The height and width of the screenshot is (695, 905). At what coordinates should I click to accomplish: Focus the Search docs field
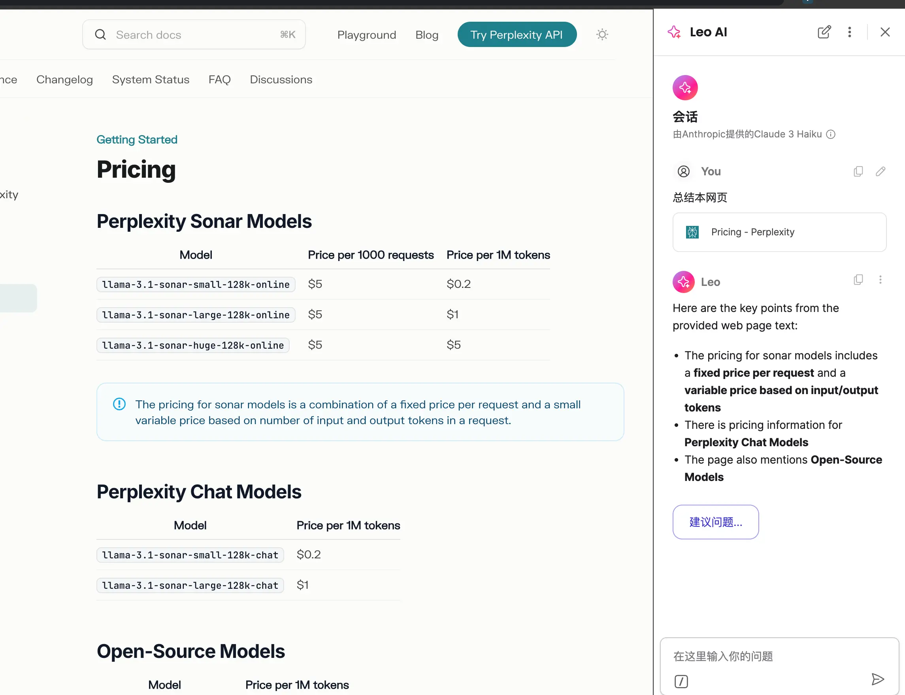(x=194, y=34)
